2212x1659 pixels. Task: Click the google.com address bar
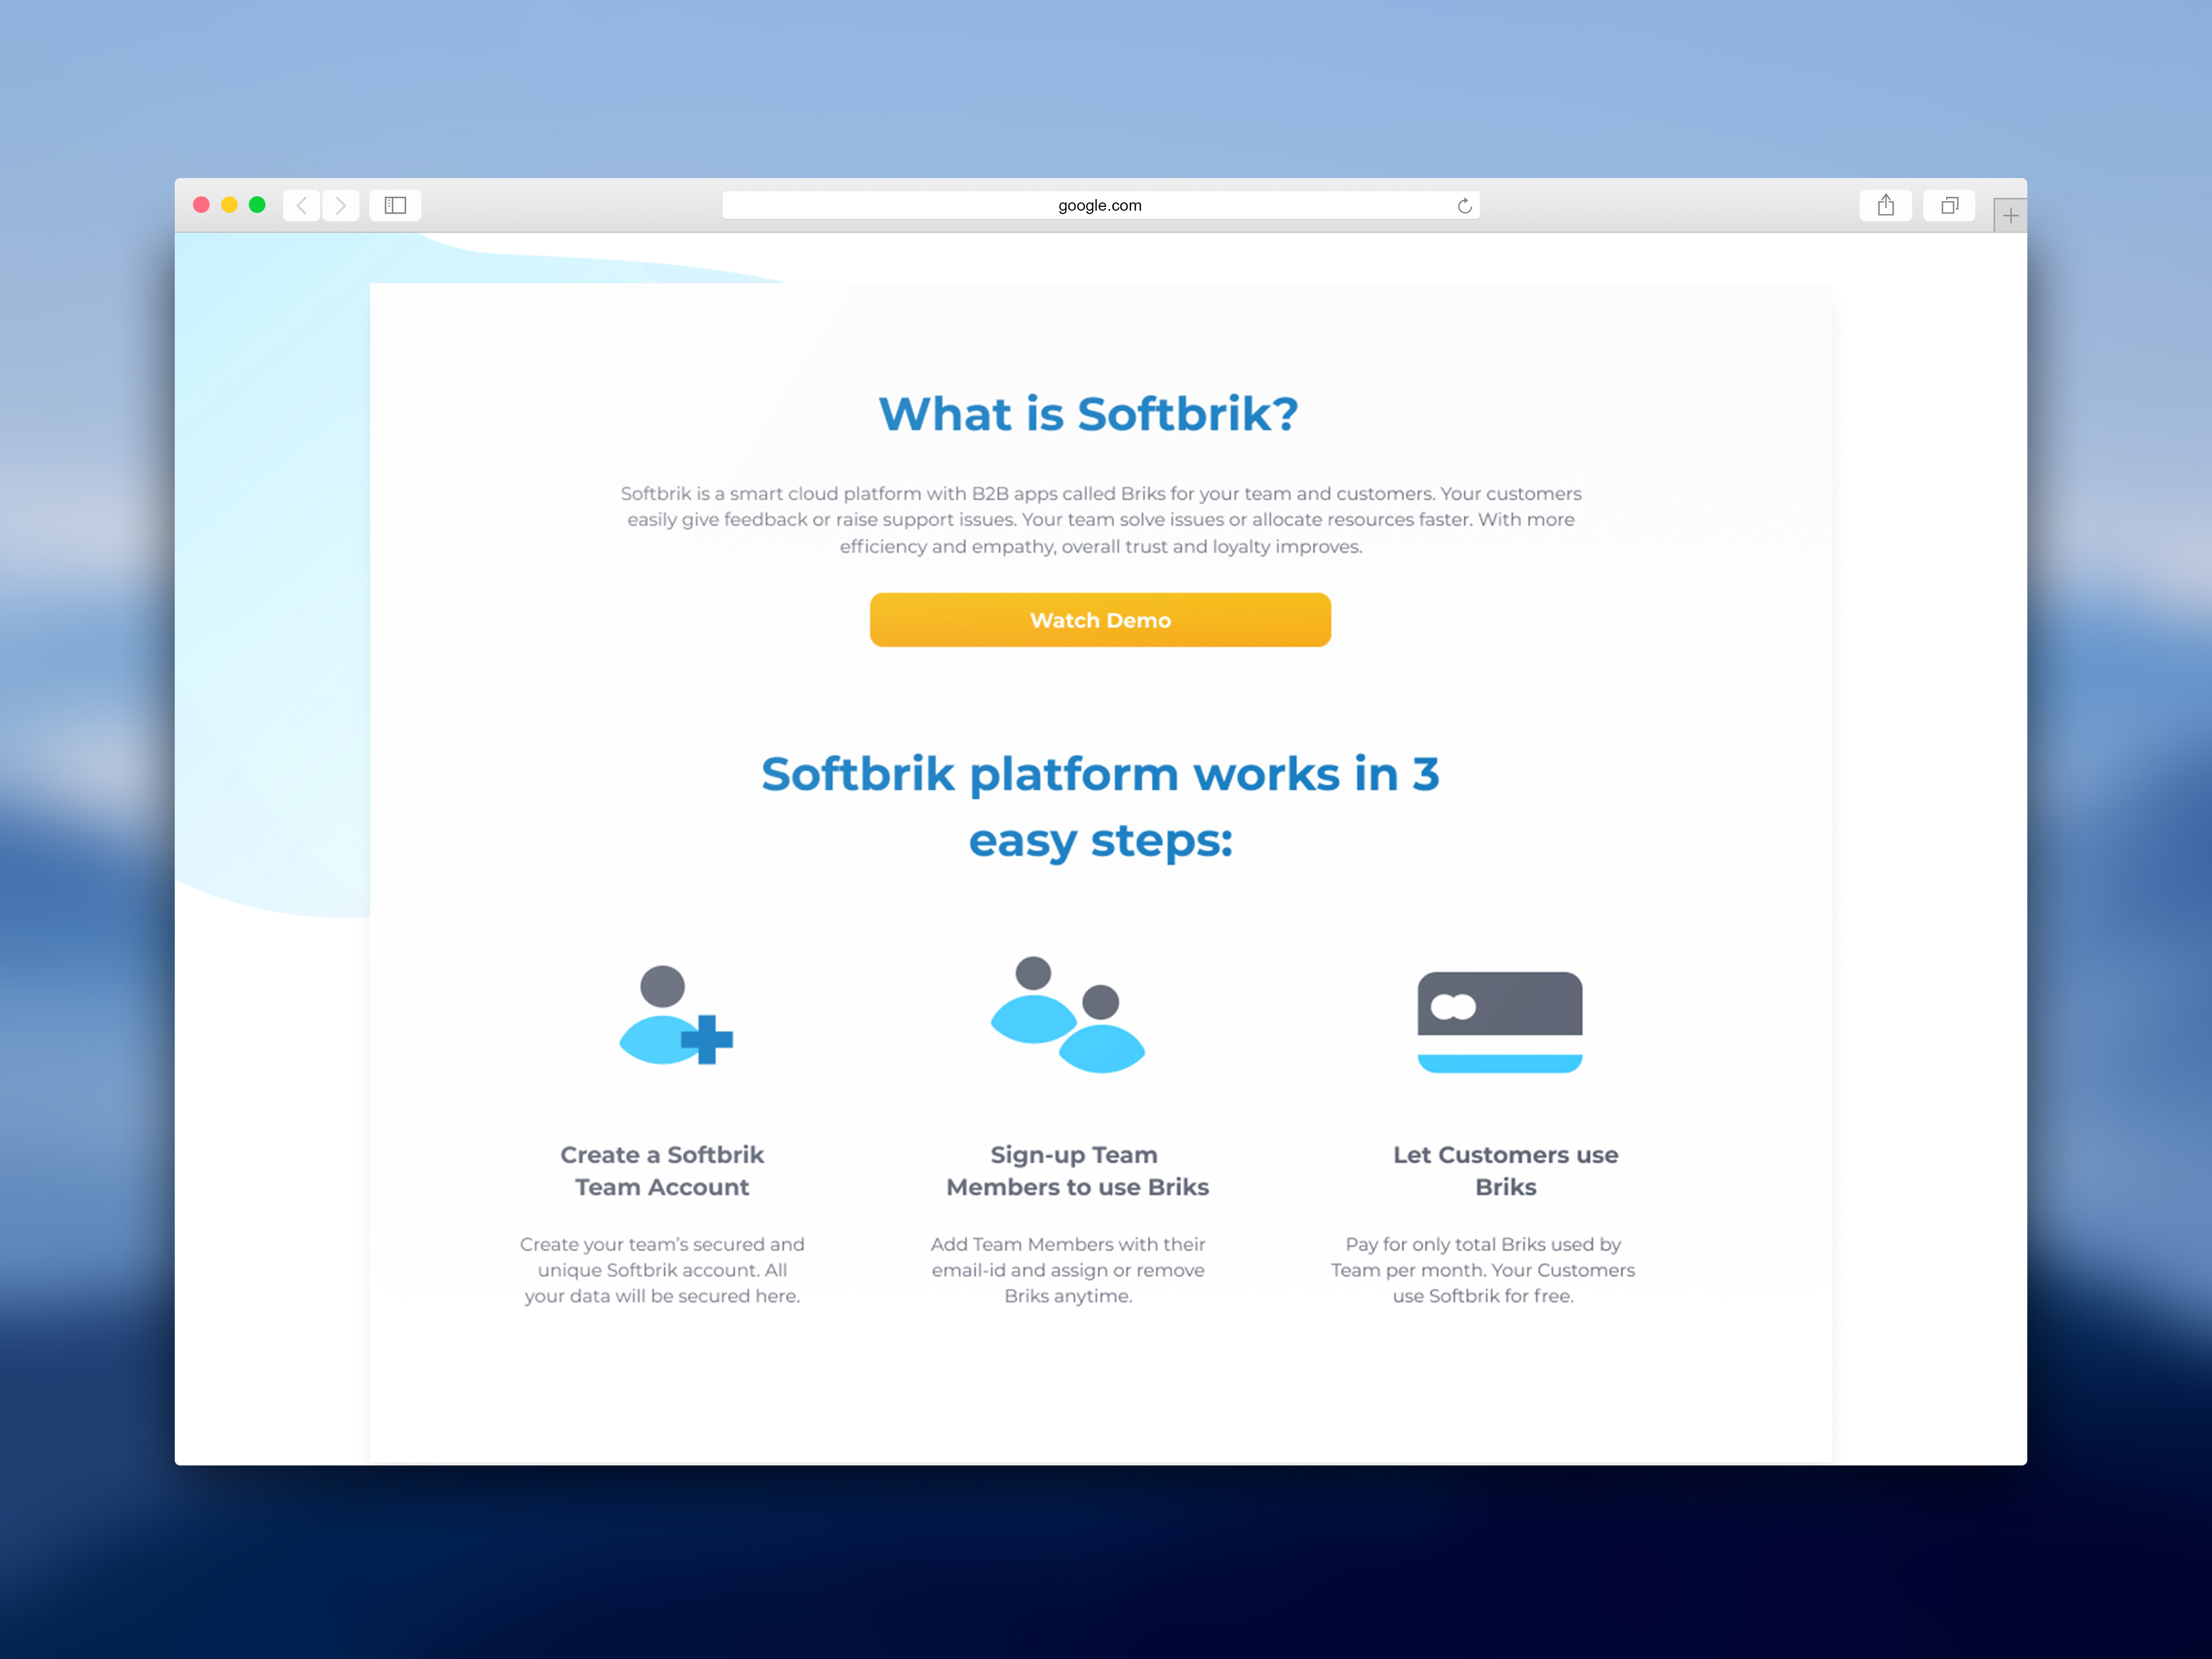(1099, 205)
